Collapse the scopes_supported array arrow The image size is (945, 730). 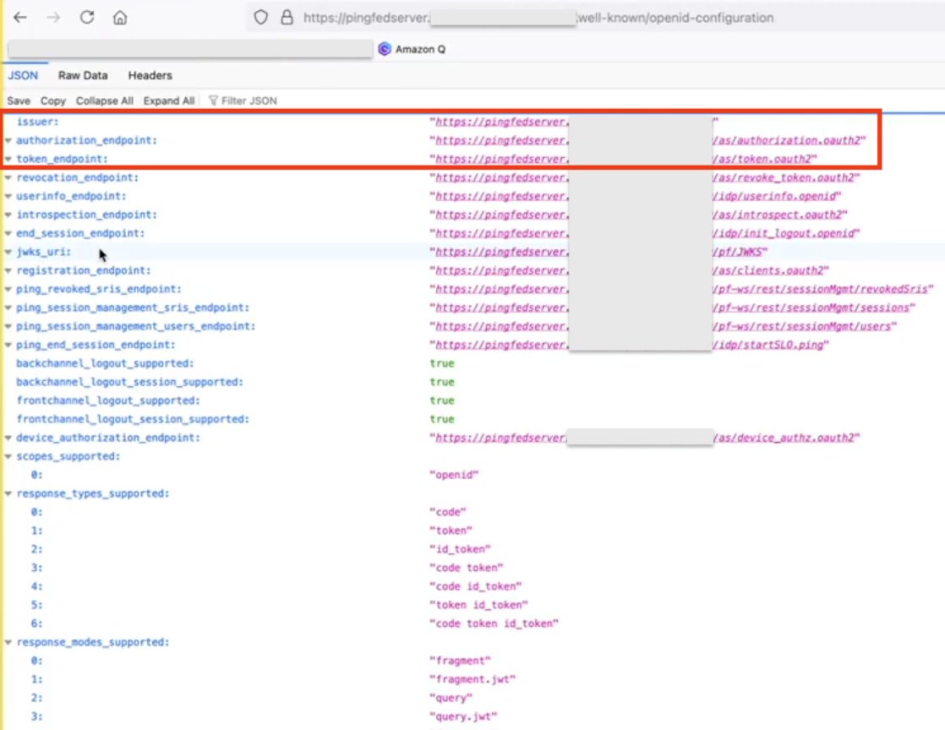8,456
